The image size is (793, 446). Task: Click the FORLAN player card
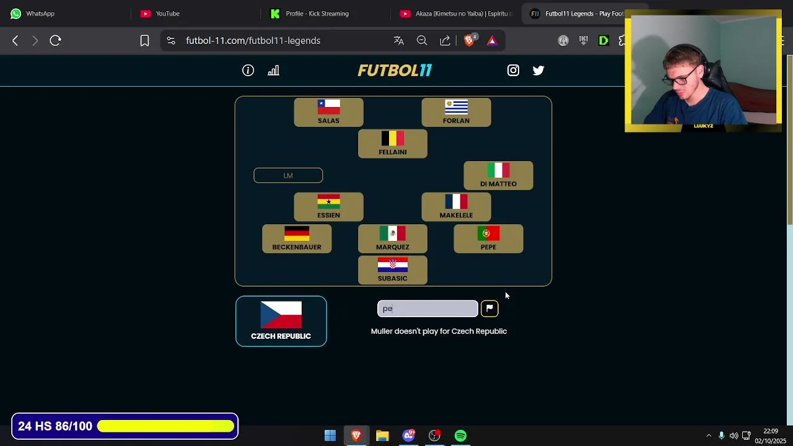456,112
